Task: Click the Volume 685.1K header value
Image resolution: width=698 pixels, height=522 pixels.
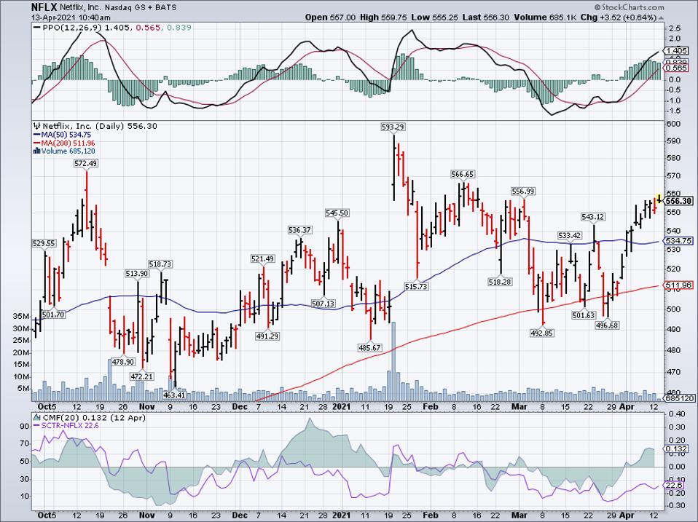Action: point(546,17)
